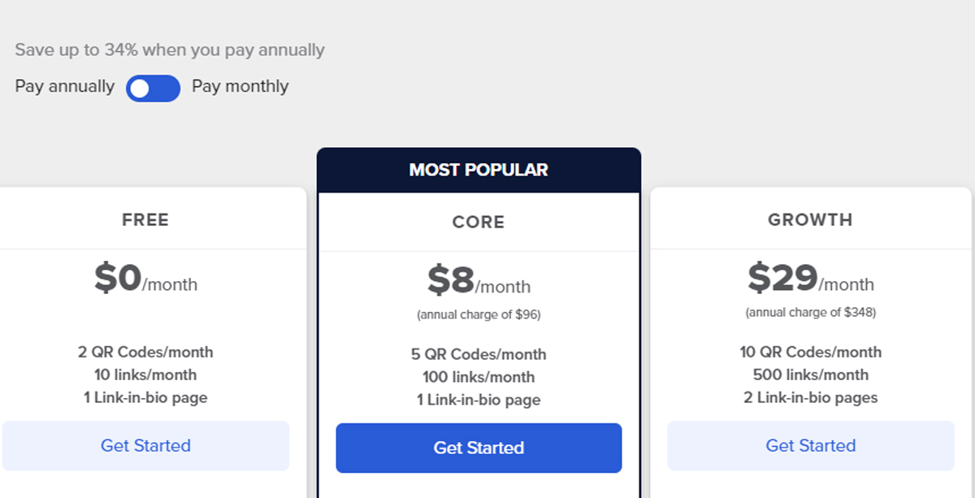Image resolution: width=975 pixels, height=498 pixels.
Task: Select the $29/month price
Action: 810,279
